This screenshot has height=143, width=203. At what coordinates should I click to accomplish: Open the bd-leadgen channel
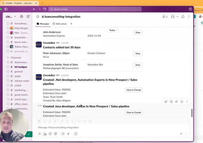pyautogui.click(x=21, y=67)
